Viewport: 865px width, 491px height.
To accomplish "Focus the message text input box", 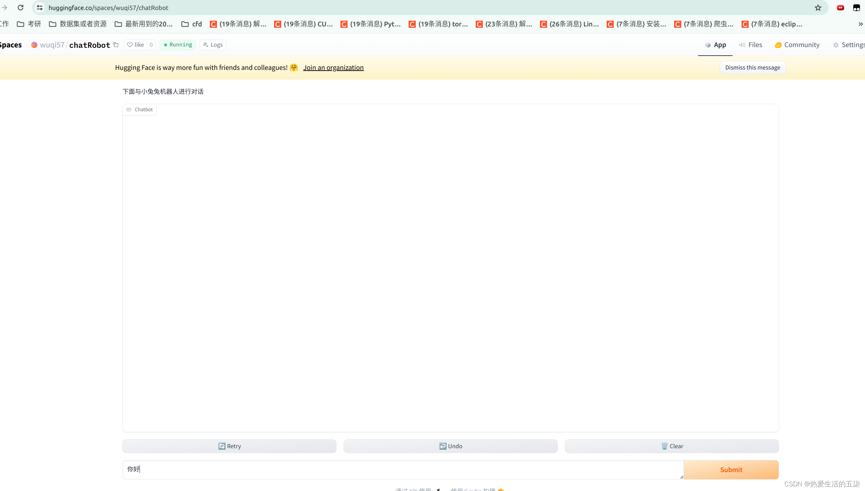I will tap(403, 470).
